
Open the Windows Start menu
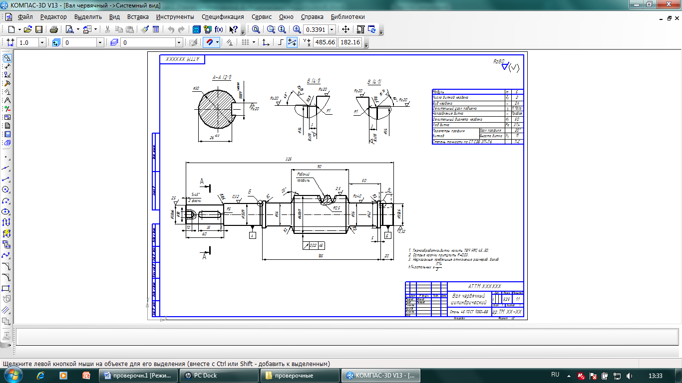13,375
